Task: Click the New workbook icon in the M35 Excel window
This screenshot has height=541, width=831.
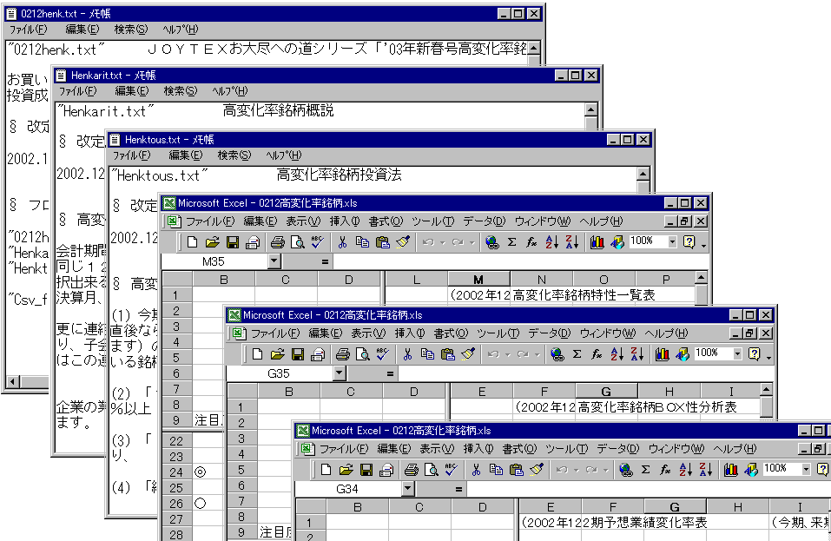Action: click(192, 242)
